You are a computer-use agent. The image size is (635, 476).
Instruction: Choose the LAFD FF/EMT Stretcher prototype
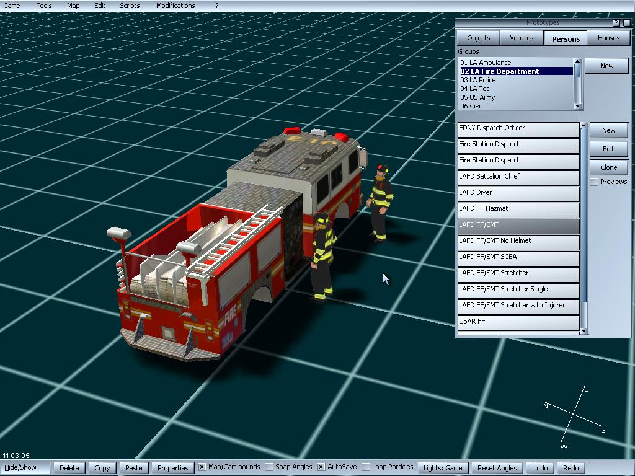[519, 275]
